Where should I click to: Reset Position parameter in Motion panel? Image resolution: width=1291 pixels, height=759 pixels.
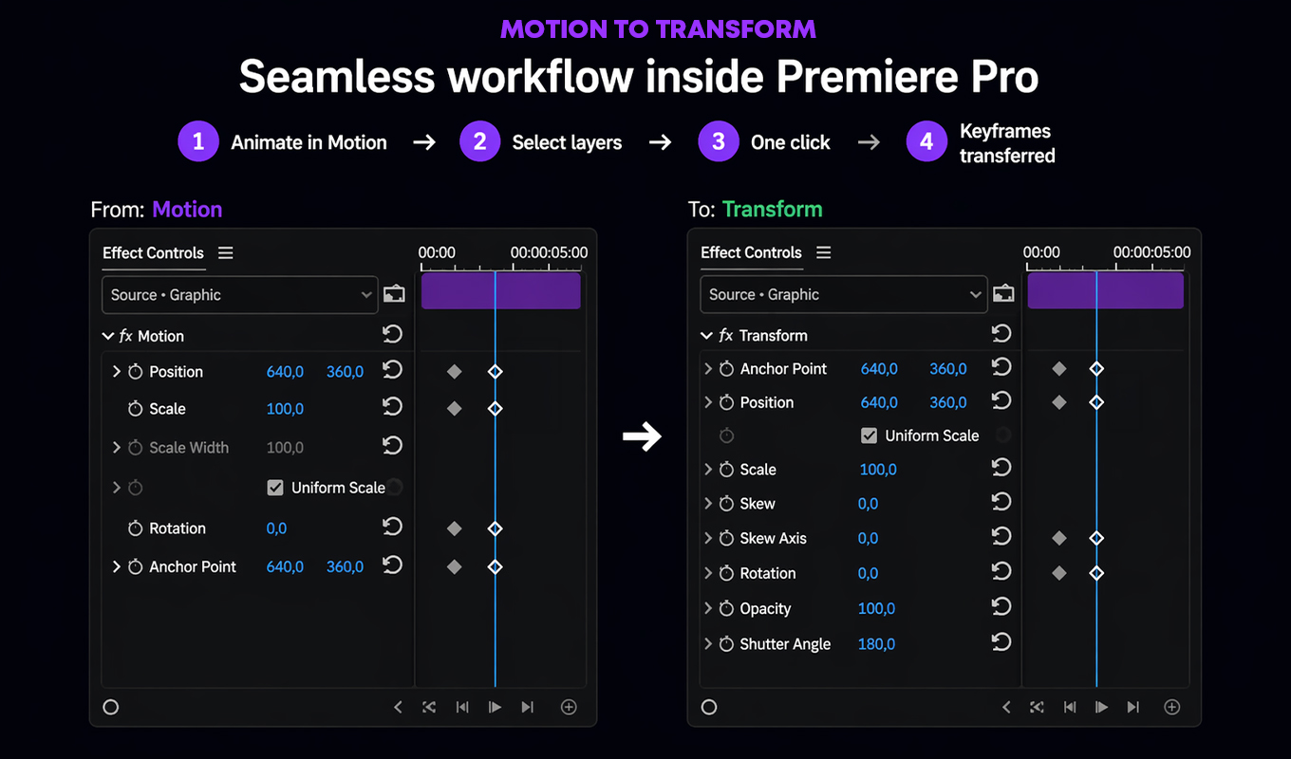tap(392, 370)
